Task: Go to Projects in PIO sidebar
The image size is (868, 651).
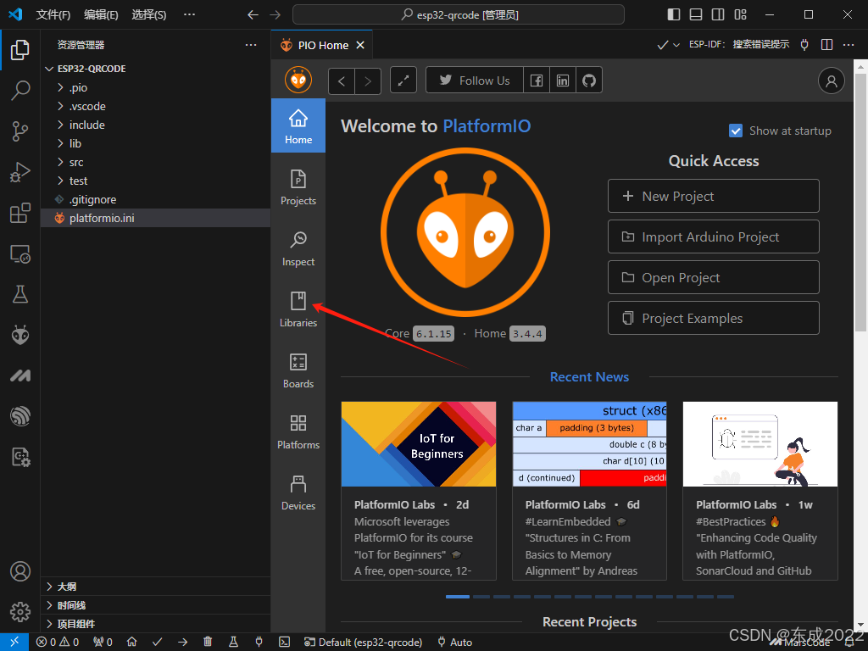Action: 298,188
